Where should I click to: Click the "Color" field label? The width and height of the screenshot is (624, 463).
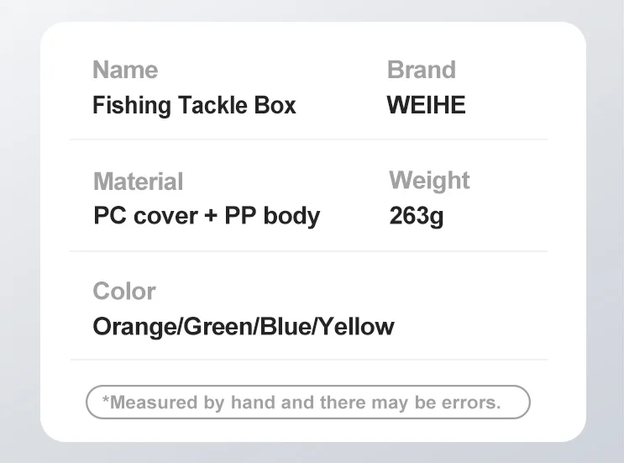click(124, 291)
